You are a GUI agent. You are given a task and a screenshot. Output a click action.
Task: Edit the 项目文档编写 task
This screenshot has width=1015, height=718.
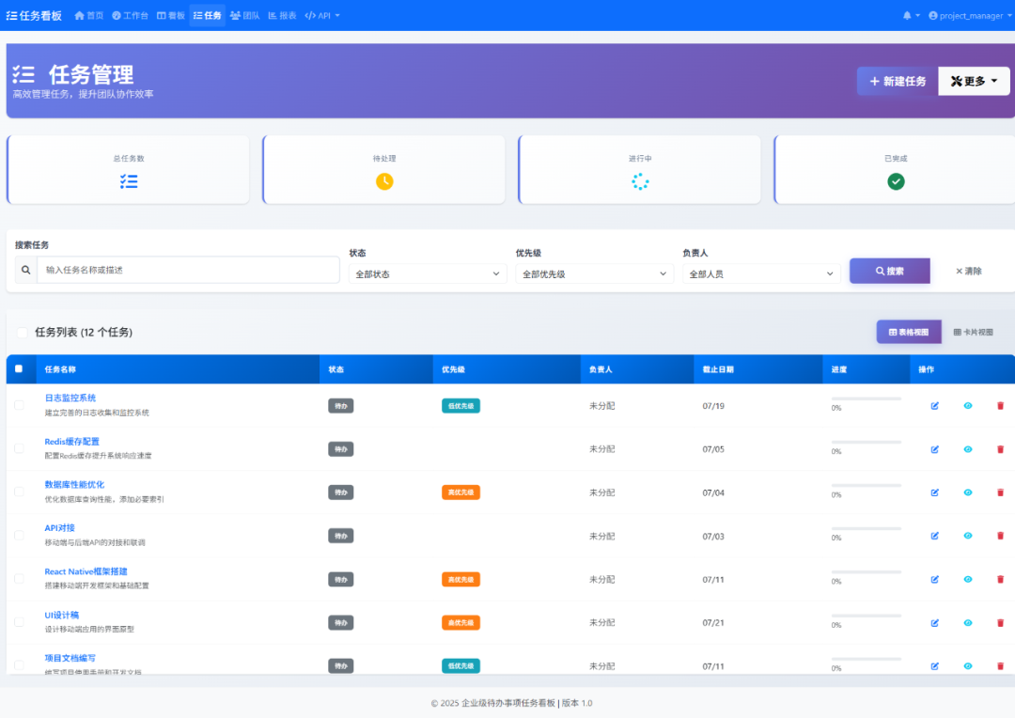coord(935,666)
